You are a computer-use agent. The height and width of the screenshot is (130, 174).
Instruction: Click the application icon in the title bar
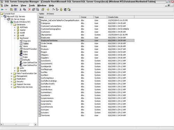click(2, 2)
